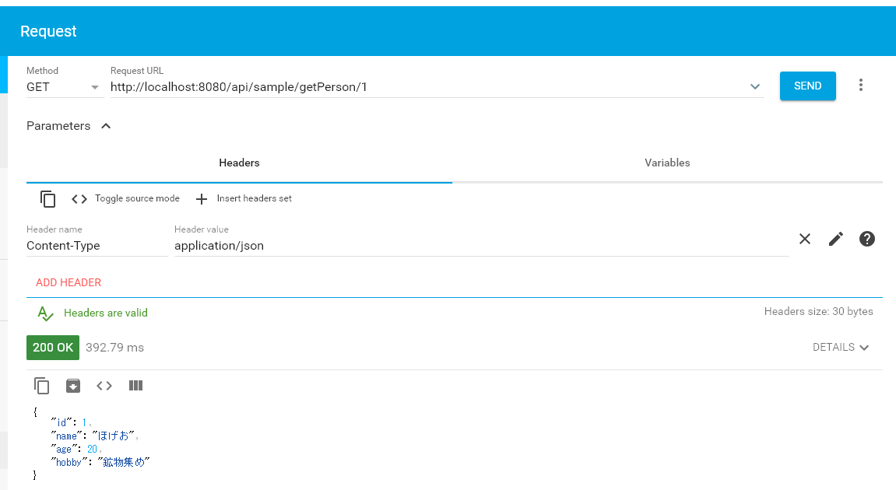Expand response DETAILS
896x490 pixels.
pyautogui.click(x=841, y=347)
